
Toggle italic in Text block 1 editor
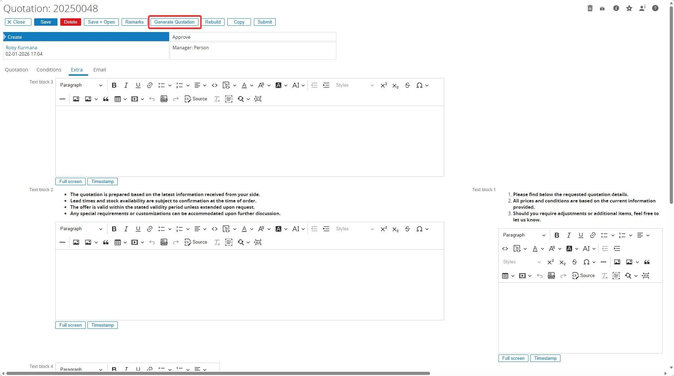[569, 235]
